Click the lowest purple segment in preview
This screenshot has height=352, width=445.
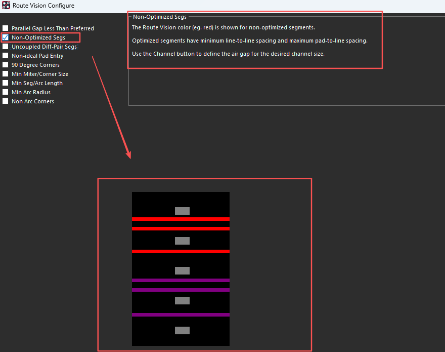coord(181,315)
